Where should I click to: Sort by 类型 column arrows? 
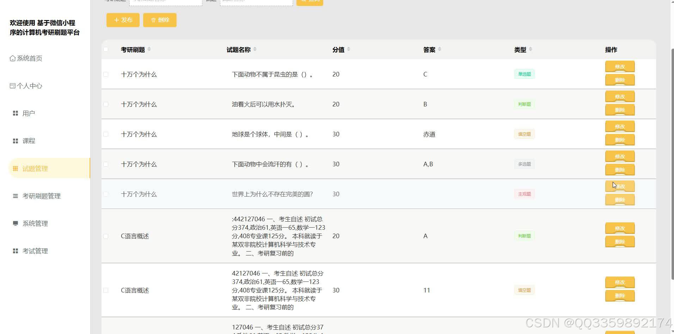(531, 49)
